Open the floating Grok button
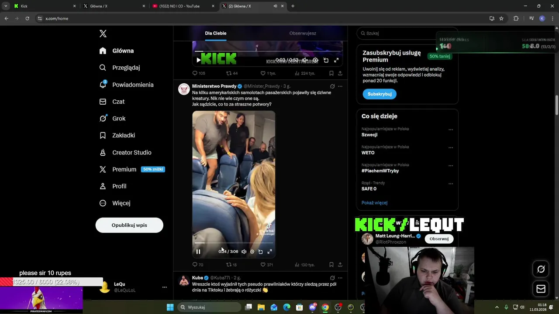 click(x=541, y=269)
